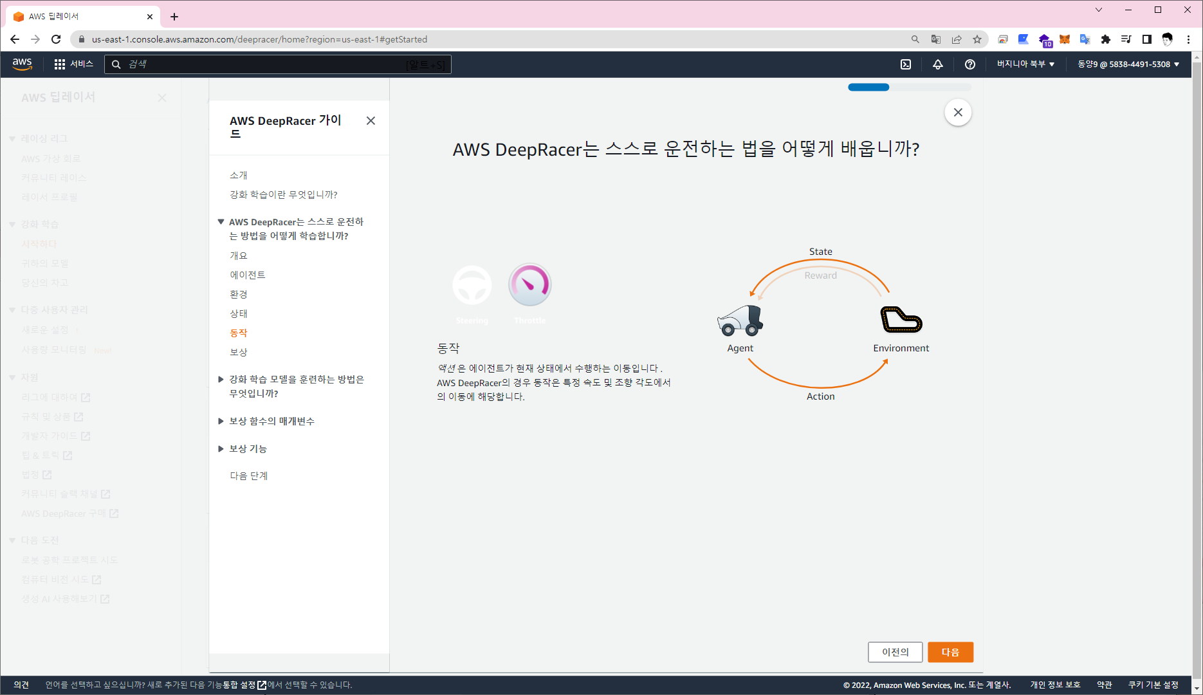Close the tutorial dialog with round X
This screenshot has height=695, width=1203.
click(x=958, y=113)
